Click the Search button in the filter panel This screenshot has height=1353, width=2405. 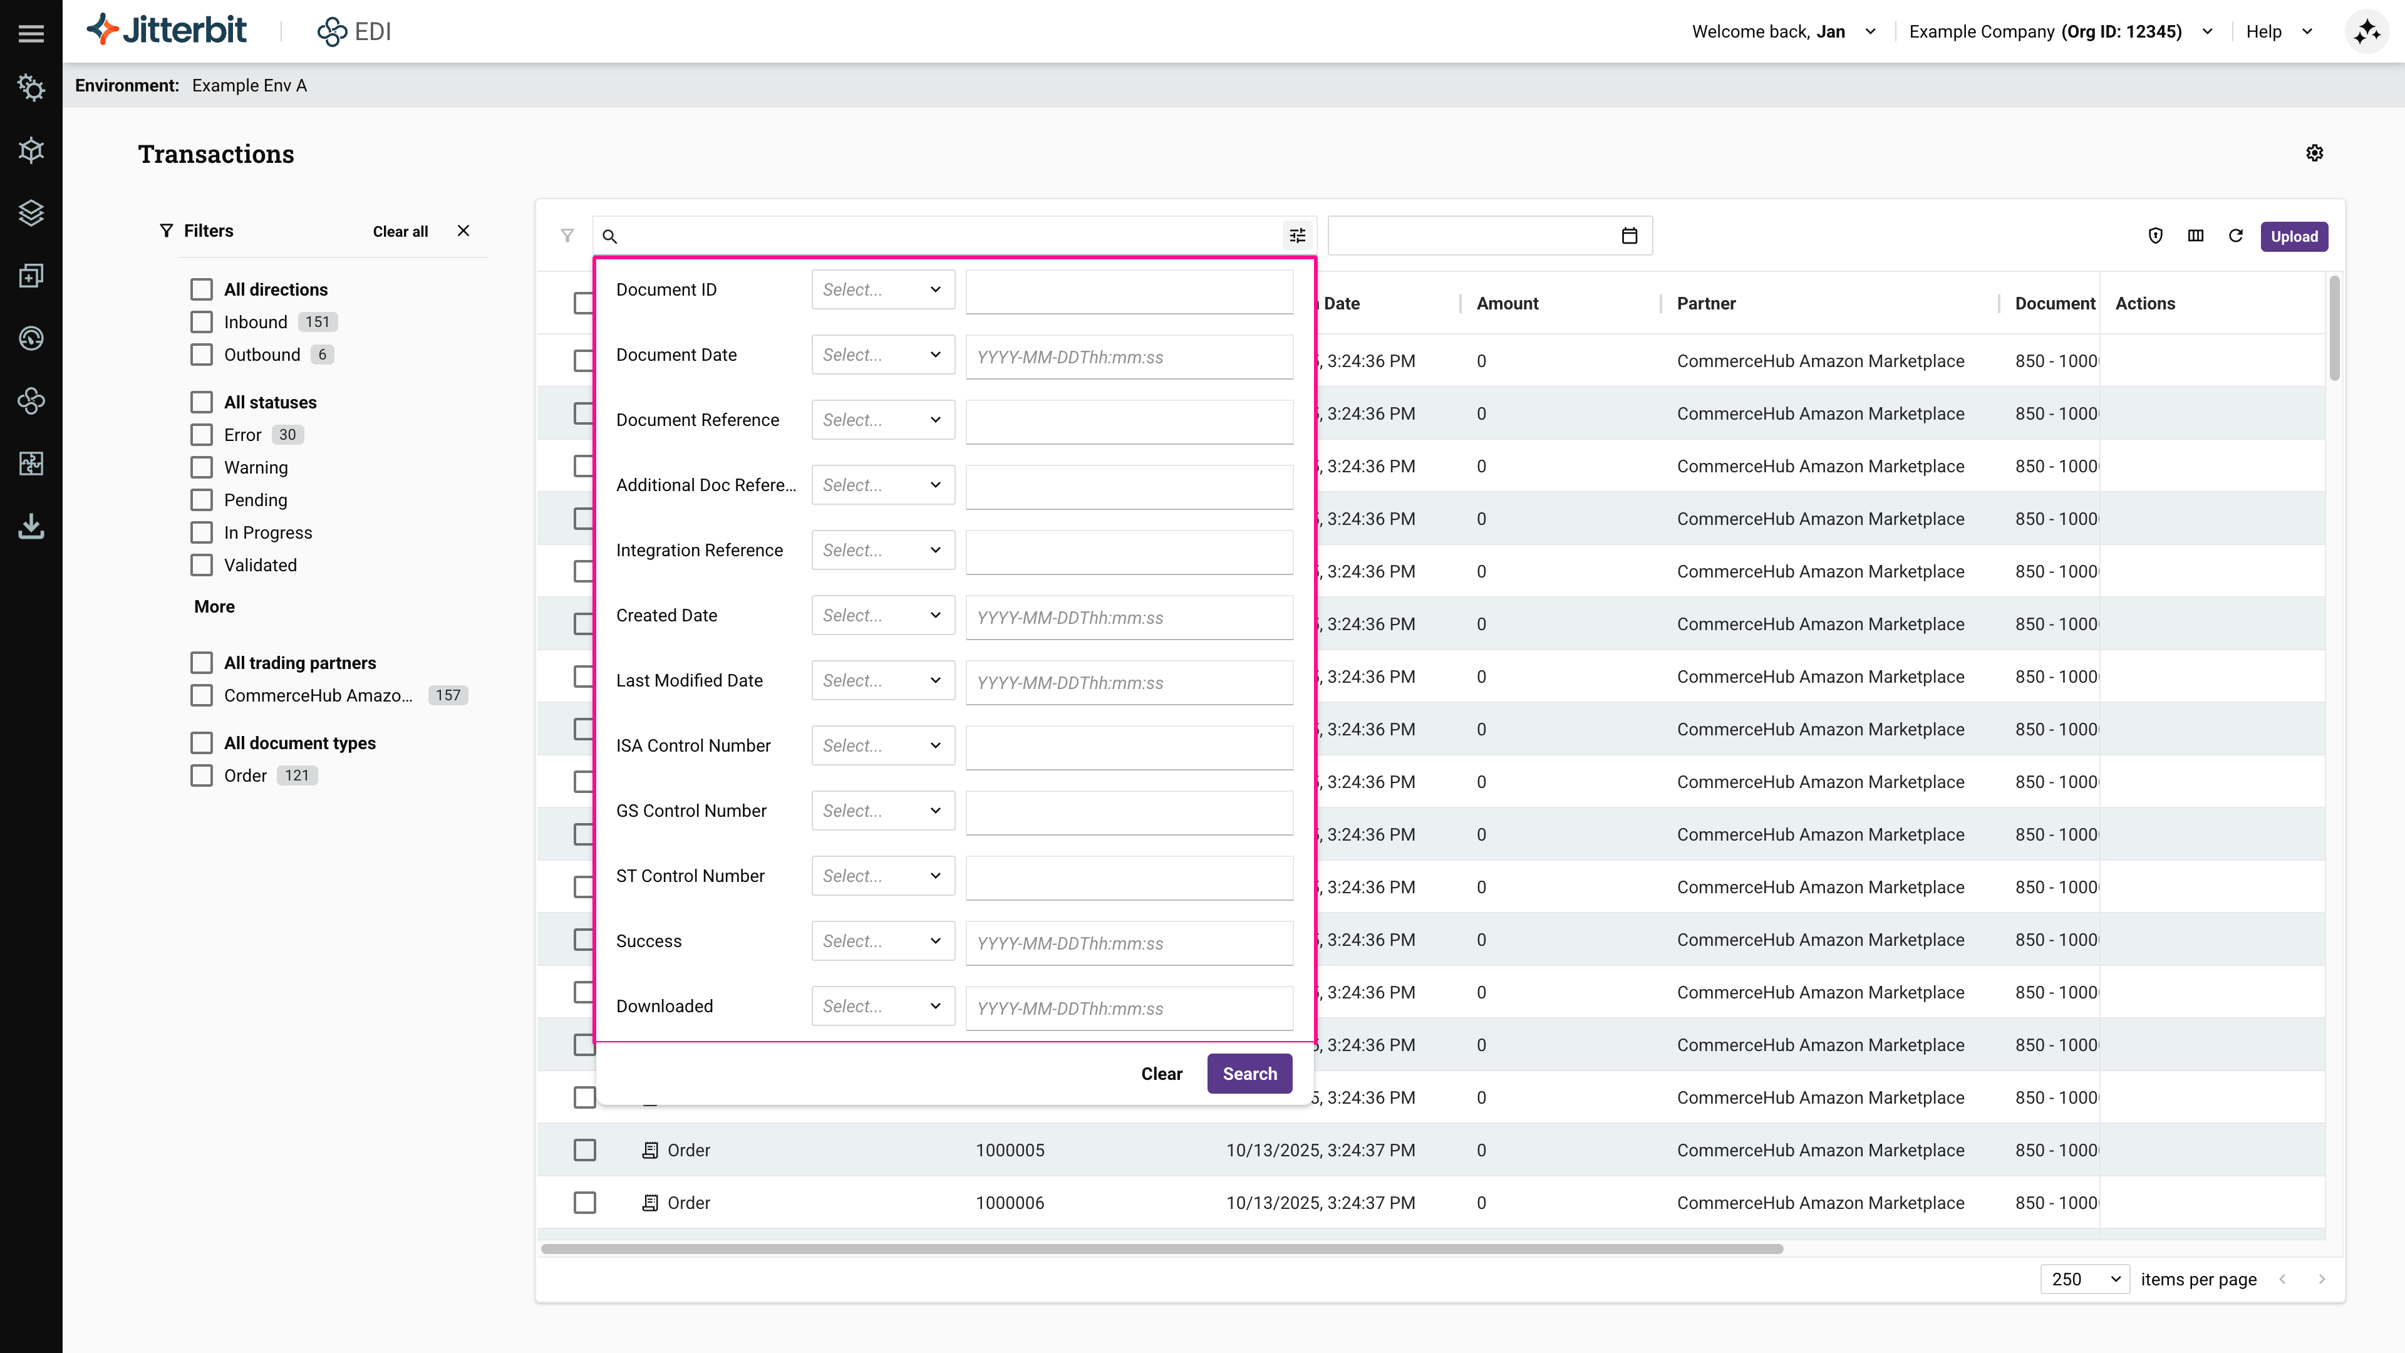click(x=1249, y=1073)
